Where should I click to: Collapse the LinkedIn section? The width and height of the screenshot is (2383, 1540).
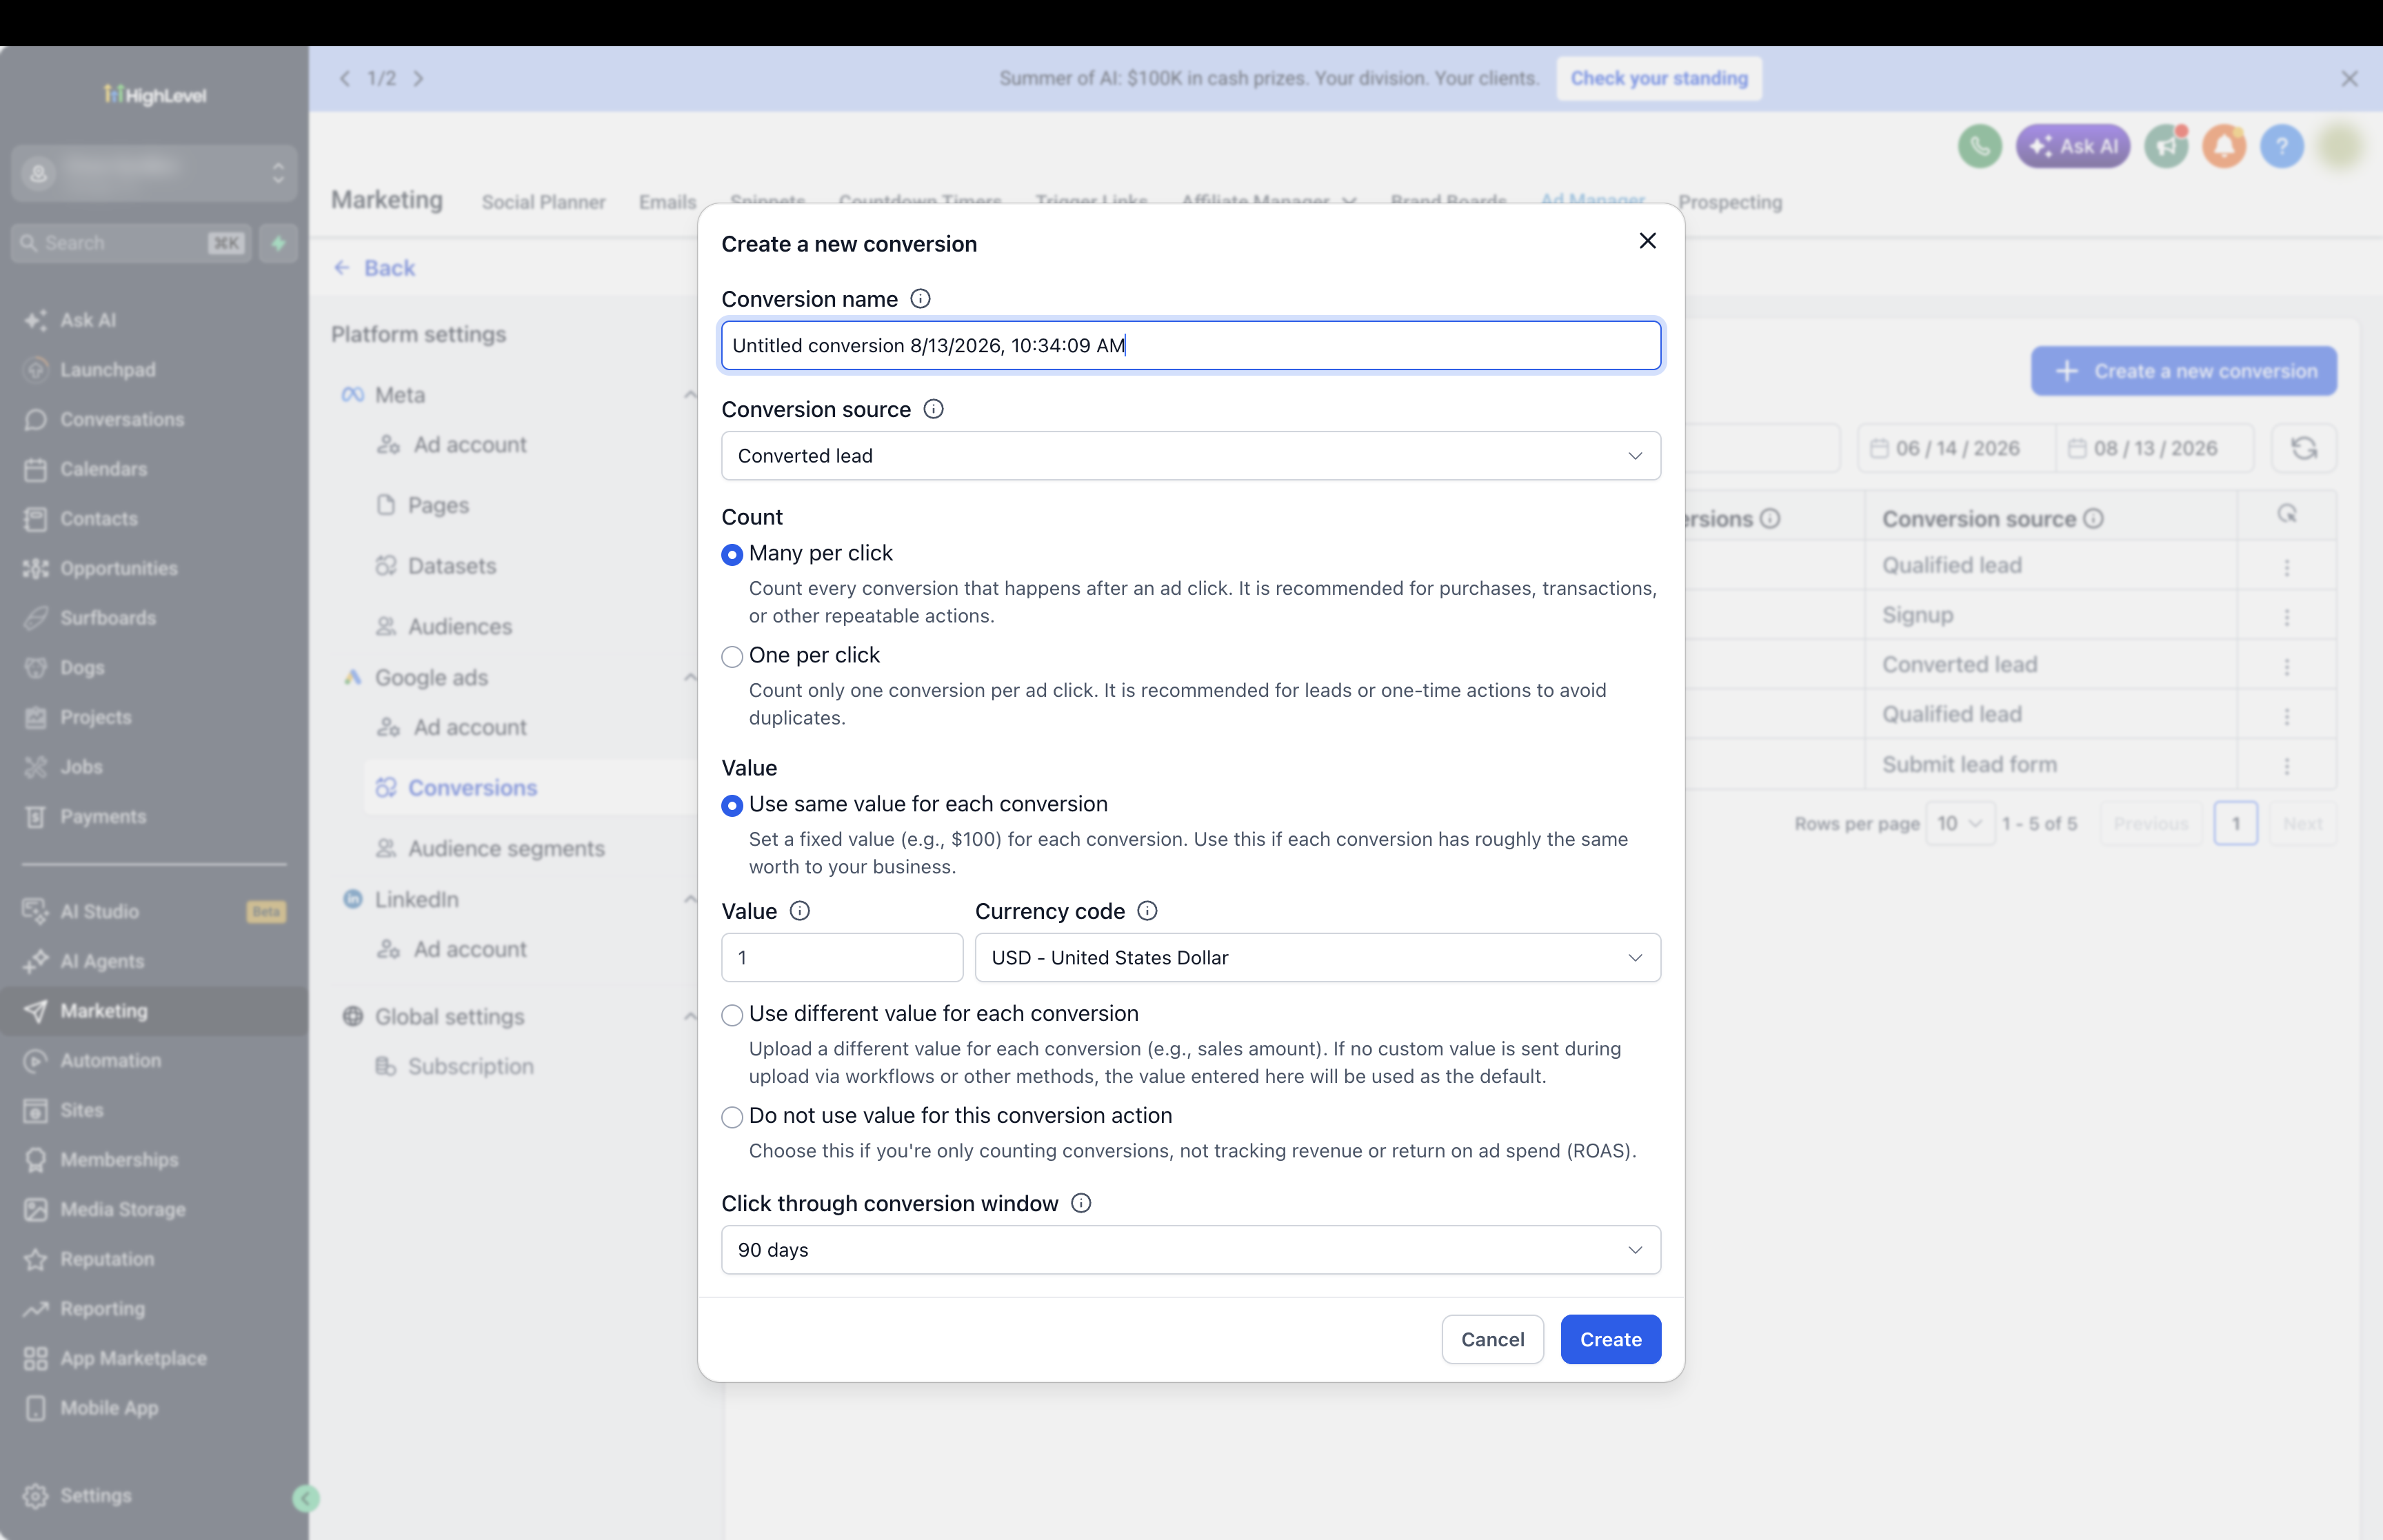coord(689,900)
